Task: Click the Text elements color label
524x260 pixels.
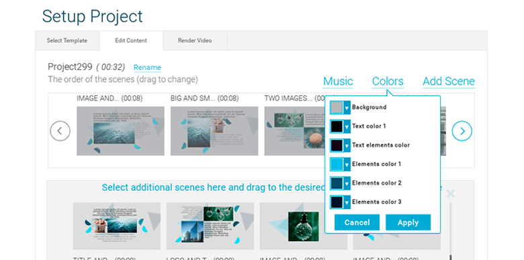Action: pos(381,145)
